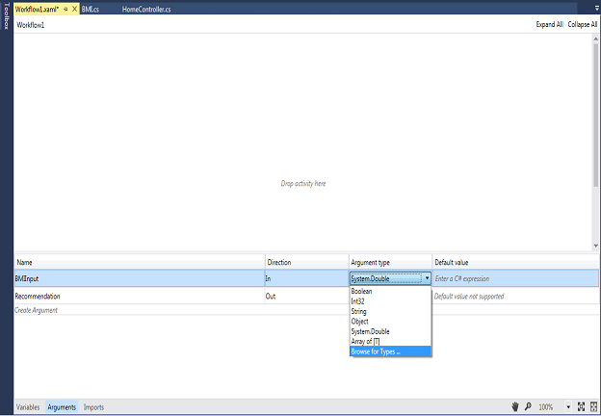Click the Workflow1 breadcrumb

pyautogui.click(x=31, y=25)
